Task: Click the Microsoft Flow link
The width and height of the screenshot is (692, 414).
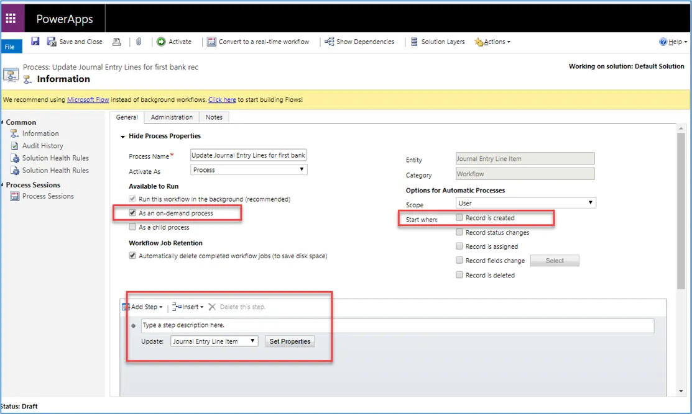Action: pyautogui.click(x=88, y=99)
